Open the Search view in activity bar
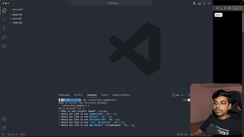 pos(4,19)
